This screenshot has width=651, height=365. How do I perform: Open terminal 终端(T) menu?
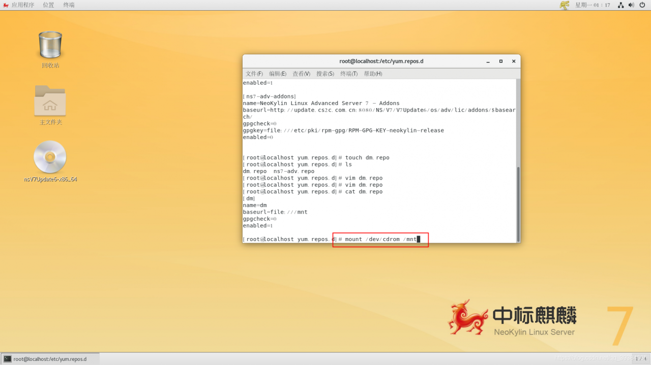(x=349, y=74)
